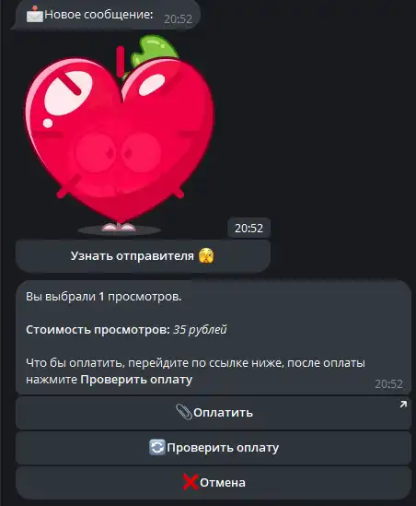Image resolution: width=416 pixels, height=506 pixels.
Task: Click the Проверить оплату inline button
Action: tap(214, 448)
